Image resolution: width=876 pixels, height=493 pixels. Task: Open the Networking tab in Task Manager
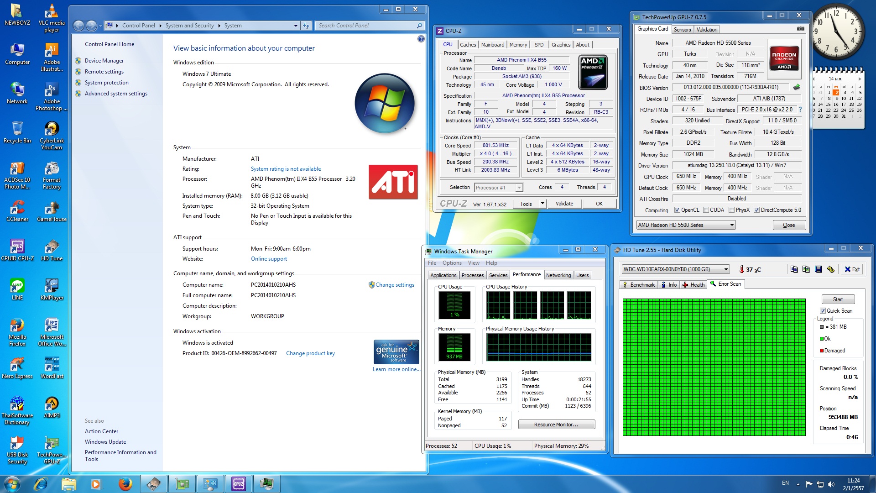(x=558, y=275)
